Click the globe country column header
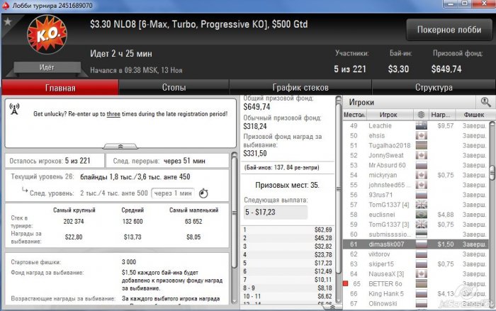This screenshot has width=496, height=311. pos(421,115)
